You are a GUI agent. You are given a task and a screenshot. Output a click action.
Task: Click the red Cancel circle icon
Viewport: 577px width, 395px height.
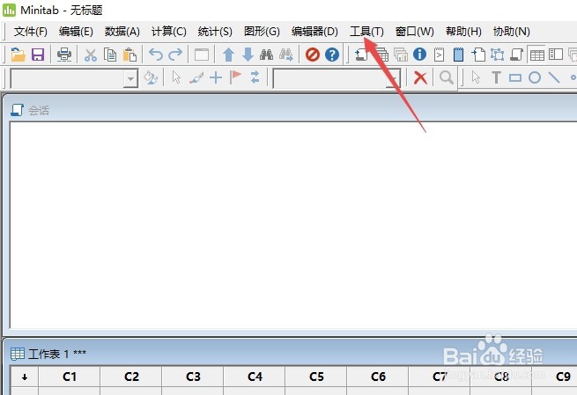point(313,55)
